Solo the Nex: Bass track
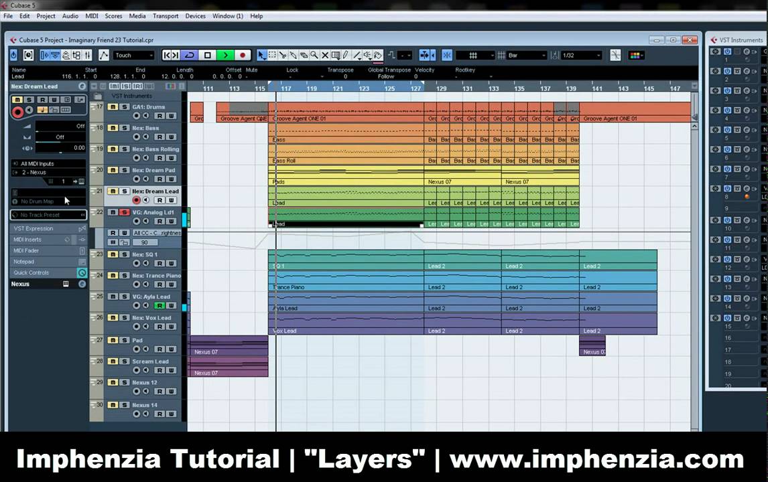Screen dimensions: 768x482 [125, 128]
